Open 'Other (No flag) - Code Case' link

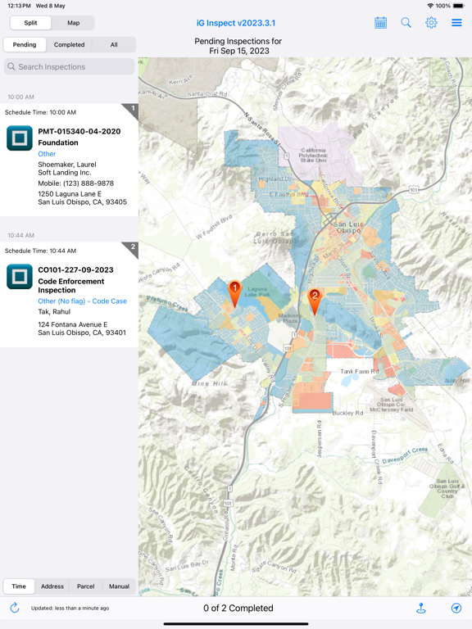82,301
